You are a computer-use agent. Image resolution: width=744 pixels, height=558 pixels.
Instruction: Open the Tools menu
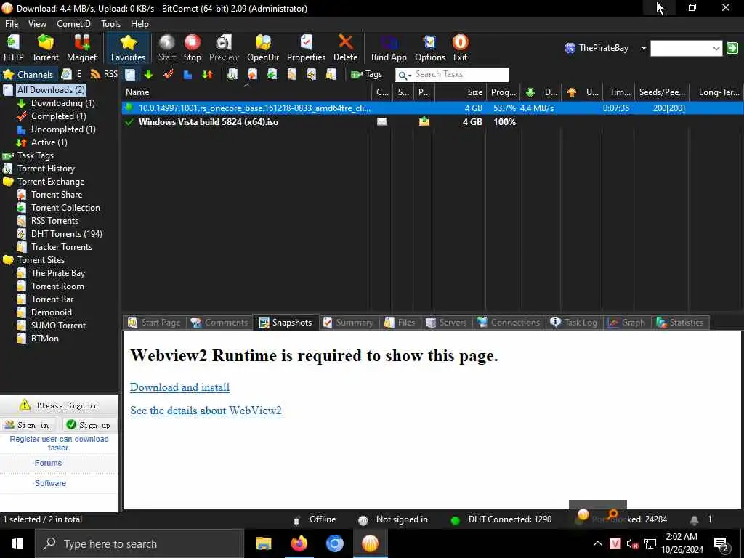110,24
